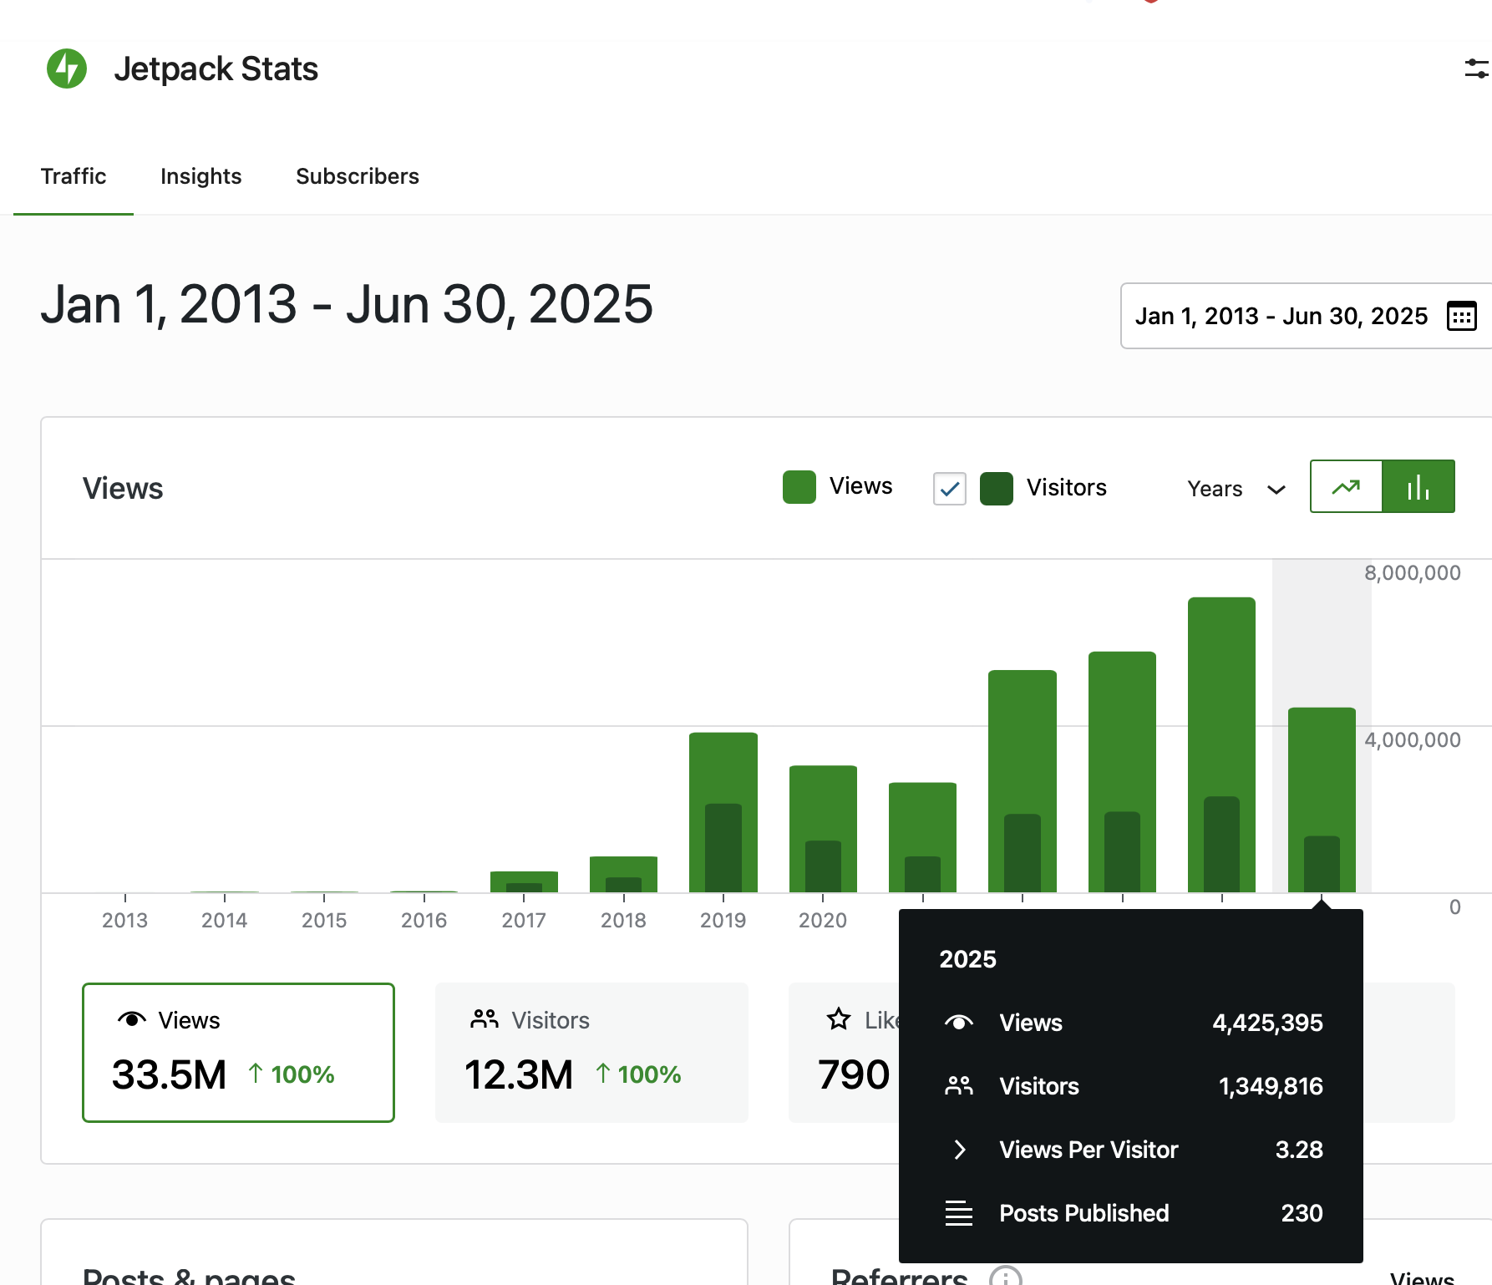Click the 2019 bar in the chart

click(723, 812)
